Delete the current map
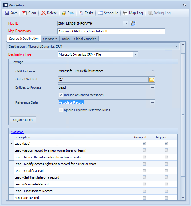 (x=49, y=13)
